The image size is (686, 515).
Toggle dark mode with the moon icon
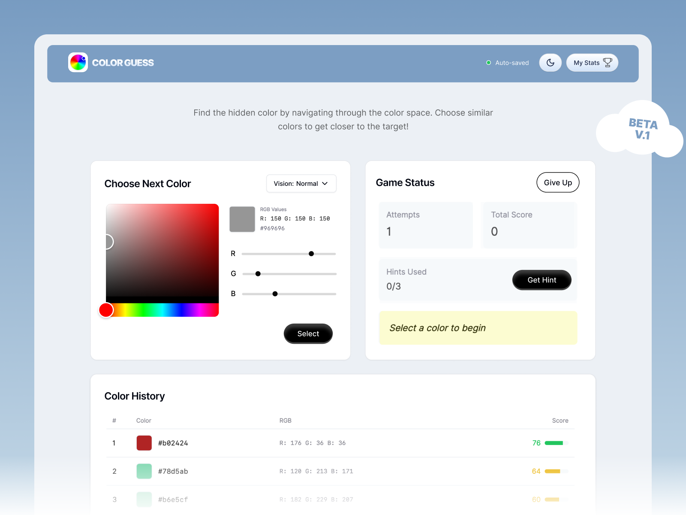(x=551, y=63)
